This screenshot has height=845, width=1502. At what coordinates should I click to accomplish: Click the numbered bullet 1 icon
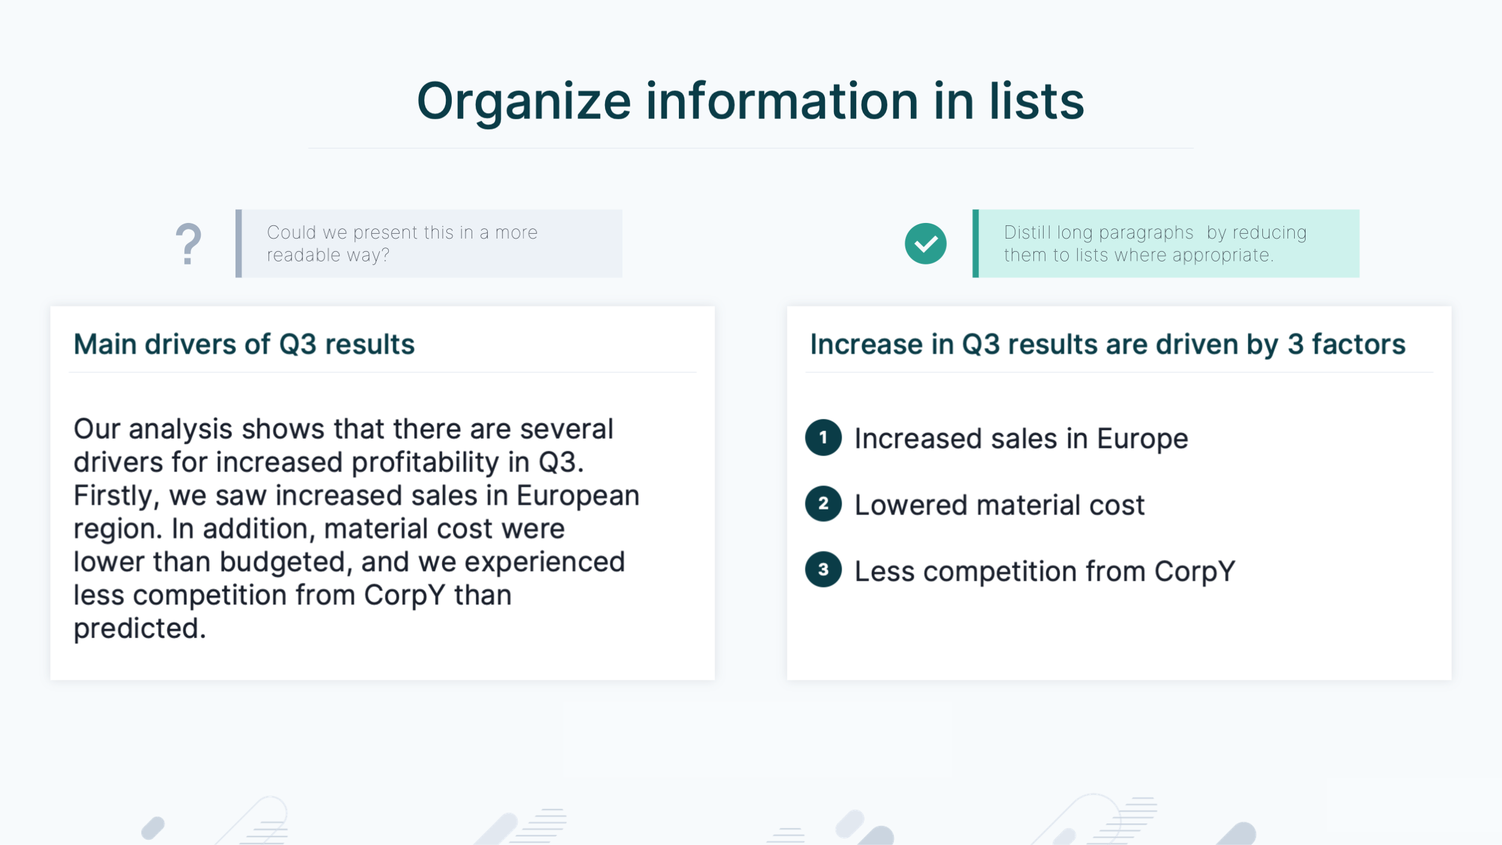point(822,438)
